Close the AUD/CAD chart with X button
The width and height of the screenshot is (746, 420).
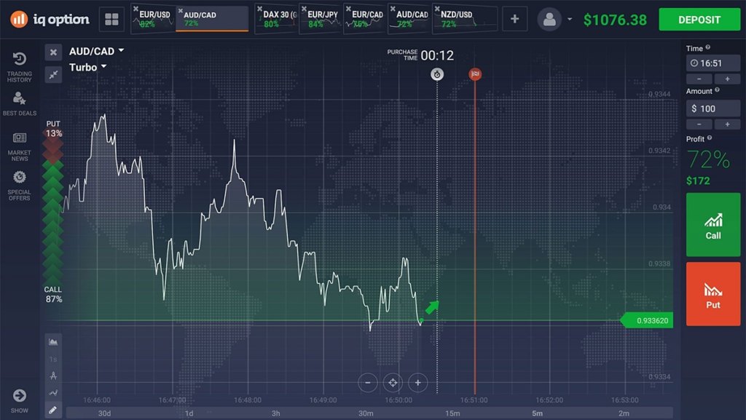[53, 52]
